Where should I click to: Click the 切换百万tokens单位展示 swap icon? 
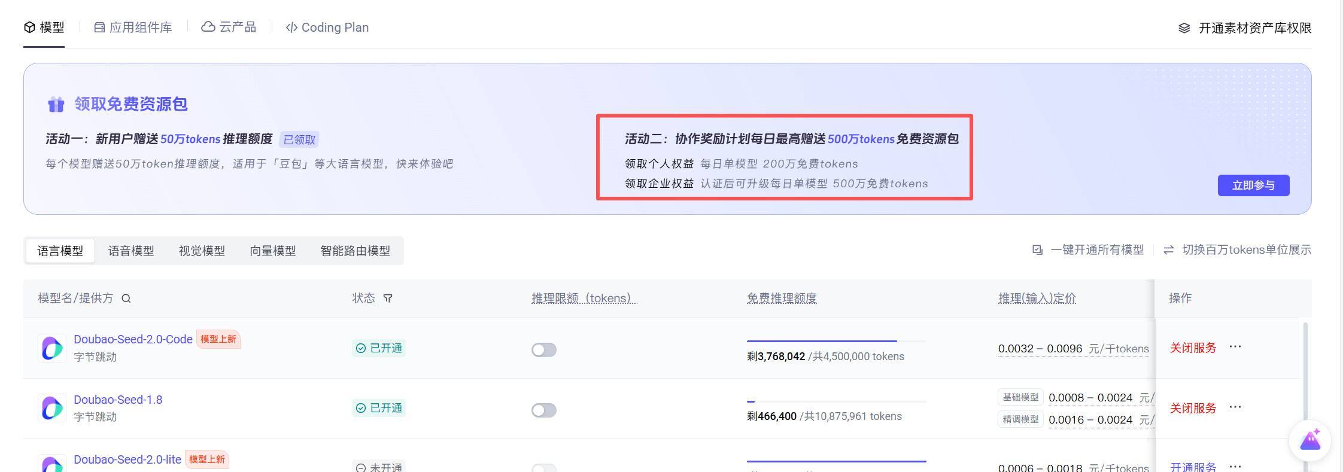click(1168, 250)
